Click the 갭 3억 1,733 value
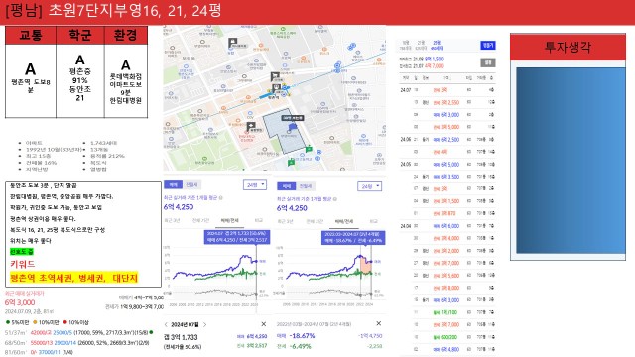 [x=181, y=337]
